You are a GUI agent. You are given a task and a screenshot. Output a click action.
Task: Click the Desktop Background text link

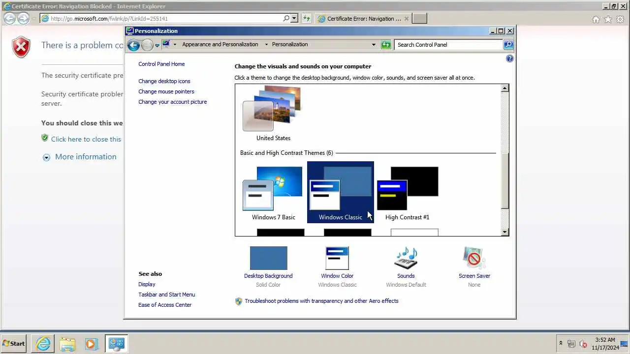pos(268,276)
